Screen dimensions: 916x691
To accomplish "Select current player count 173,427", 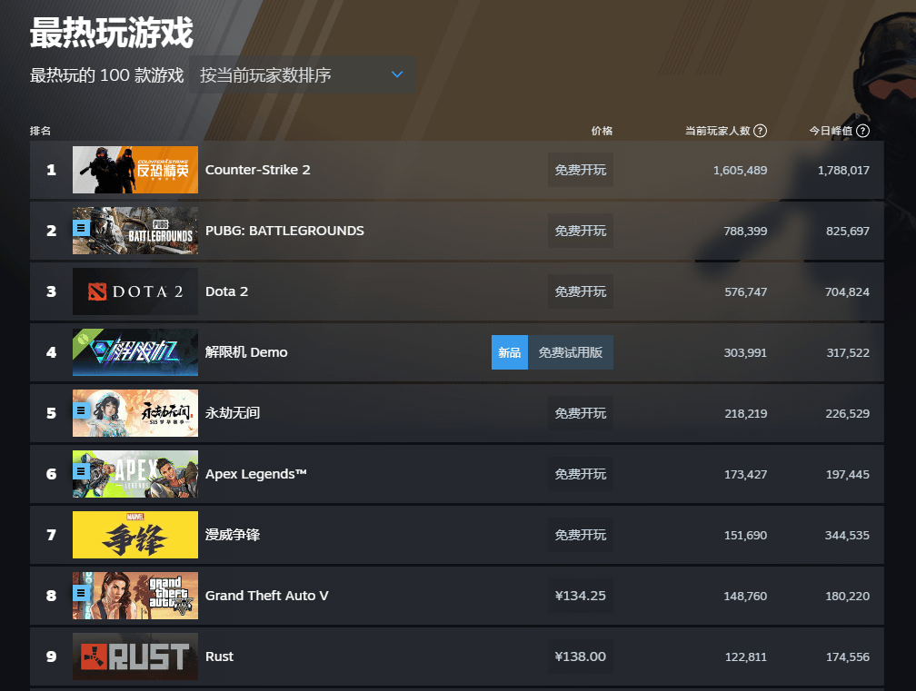I will 746,475.
